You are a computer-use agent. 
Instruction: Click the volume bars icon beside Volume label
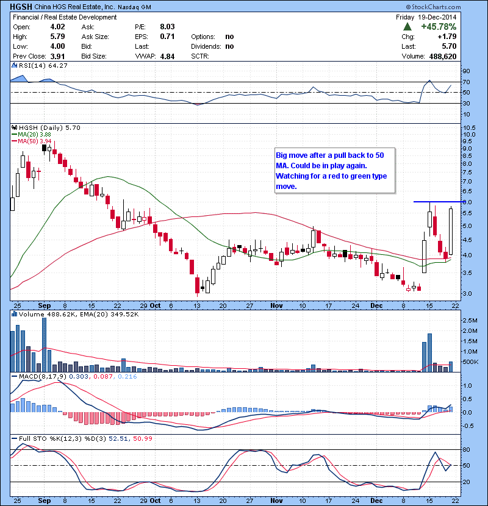(x=14, y=315)
